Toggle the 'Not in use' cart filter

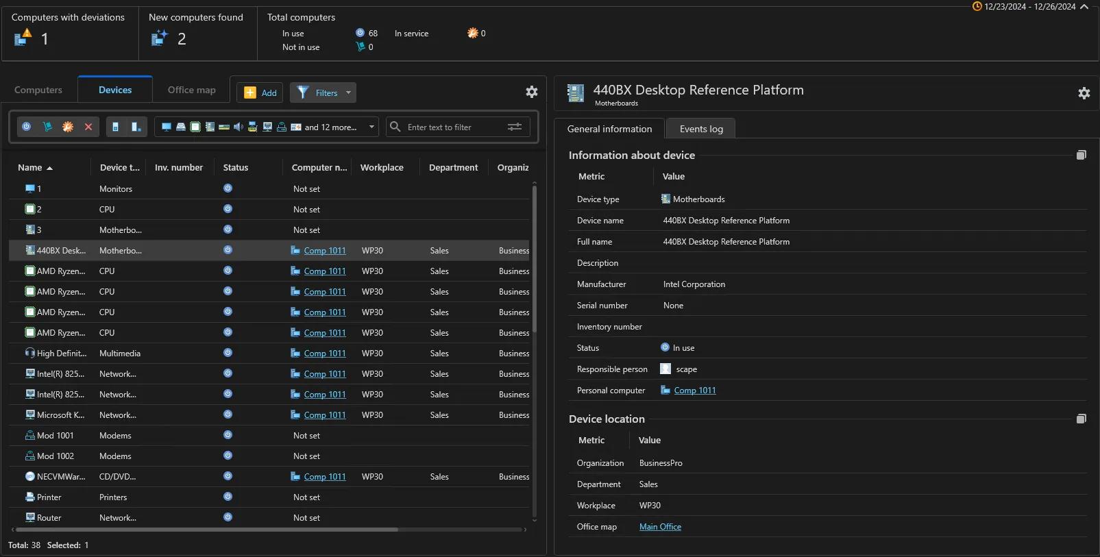47,127
